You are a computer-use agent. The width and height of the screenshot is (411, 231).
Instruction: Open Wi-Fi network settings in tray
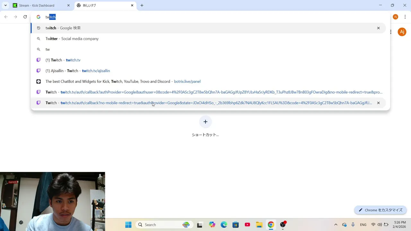point(373,225)
